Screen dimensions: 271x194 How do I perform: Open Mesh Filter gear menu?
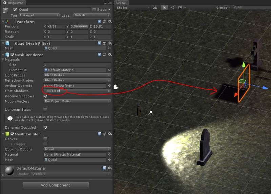(110, 43)
